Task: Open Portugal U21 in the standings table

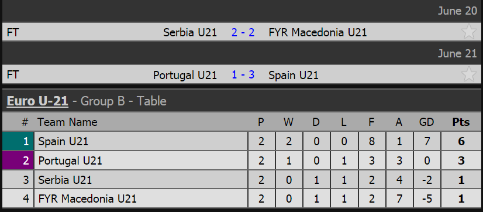Action: click(70, 160)
